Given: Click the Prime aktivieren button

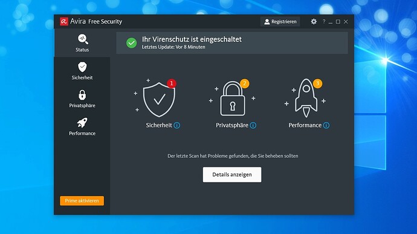Looking at the screenshot, I should coord(82,201).
